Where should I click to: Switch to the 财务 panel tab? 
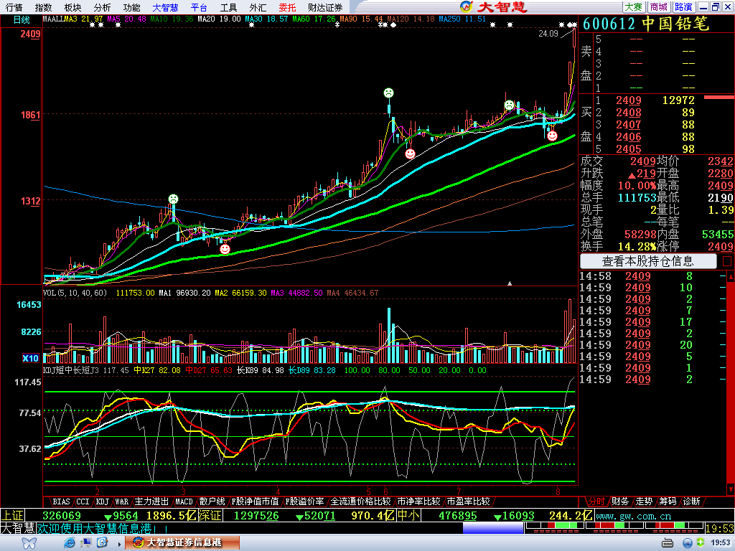[x=619, y=501]
